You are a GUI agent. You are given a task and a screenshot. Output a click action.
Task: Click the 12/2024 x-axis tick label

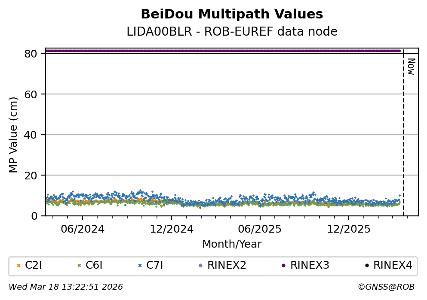tap(171, 229)
